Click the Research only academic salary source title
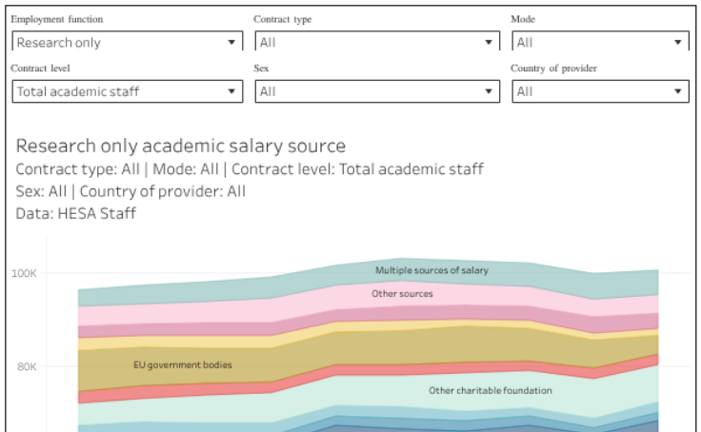 [181, 146]
